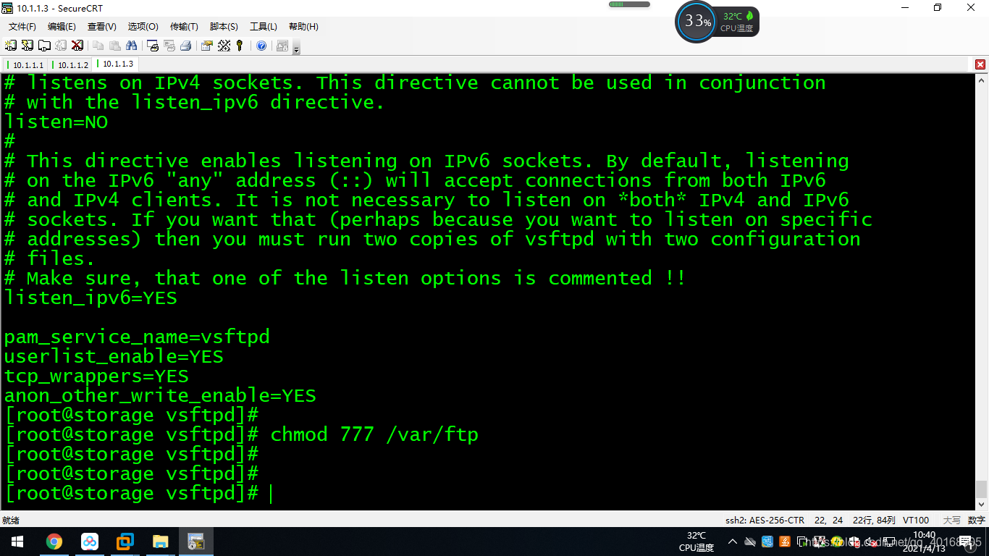Viewport: 989px width, 556px height.
Task: Click the Quick Connect lightning icon
Action: point(28,46)
